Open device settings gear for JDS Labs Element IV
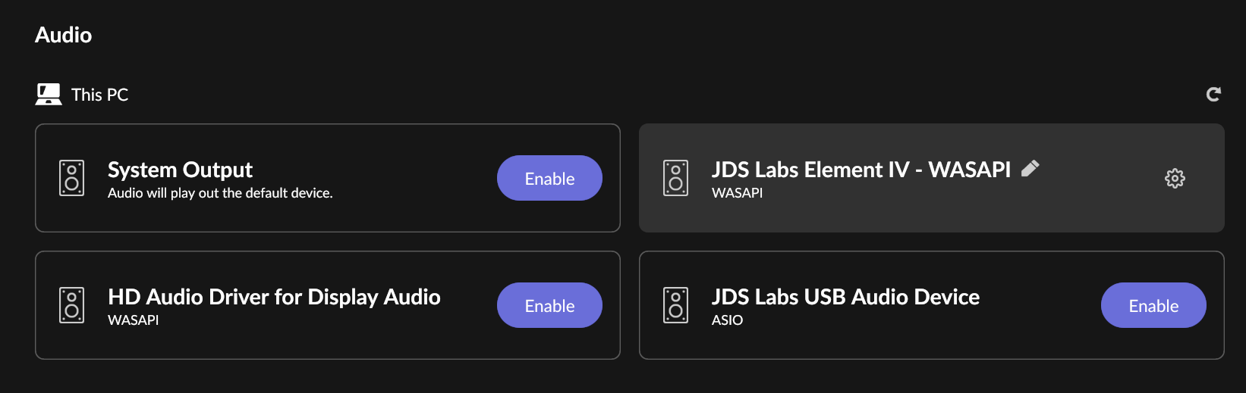 coord(1175,178)
